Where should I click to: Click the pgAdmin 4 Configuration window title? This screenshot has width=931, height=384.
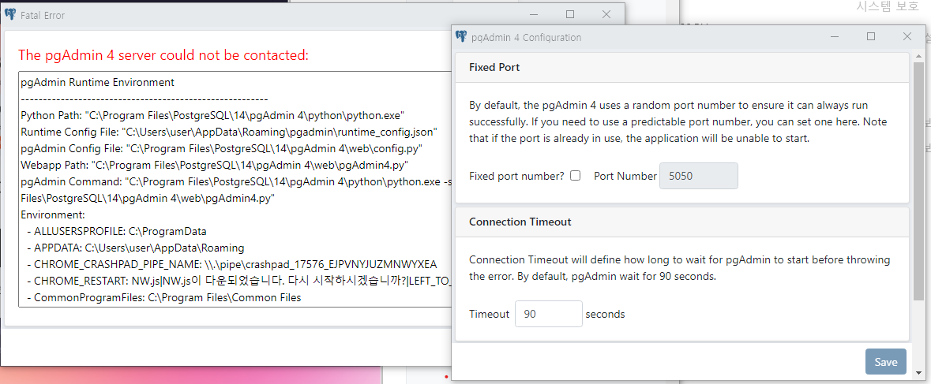point(526,37)
